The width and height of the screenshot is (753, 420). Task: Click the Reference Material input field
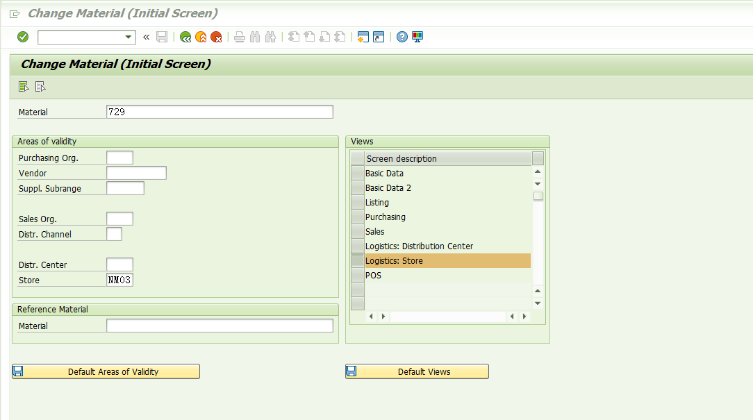tap(220, 326)
